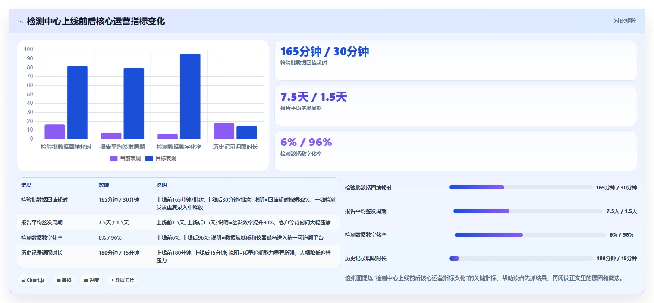Click the 进度 tag chip
Viewport: 654px width, 303px height.
(x=91, y=280)
